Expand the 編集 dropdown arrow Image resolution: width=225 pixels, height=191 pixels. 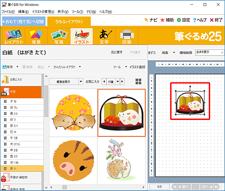coord(174,53)
